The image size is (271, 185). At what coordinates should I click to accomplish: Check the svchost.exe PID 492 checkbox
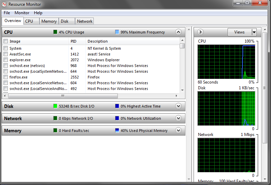tap(6, 89)
